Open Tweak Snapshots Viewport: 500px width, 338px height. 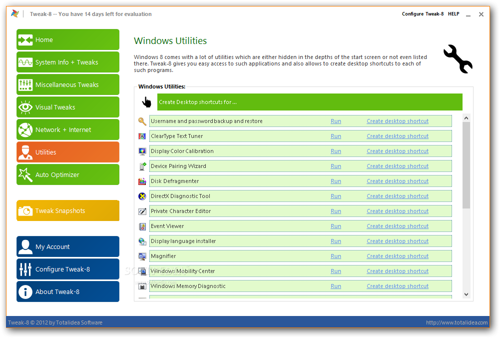click(68, 210)
